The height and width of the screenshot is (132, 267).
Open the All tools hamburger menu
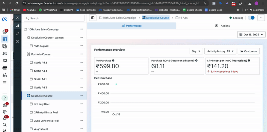(5, 83)
